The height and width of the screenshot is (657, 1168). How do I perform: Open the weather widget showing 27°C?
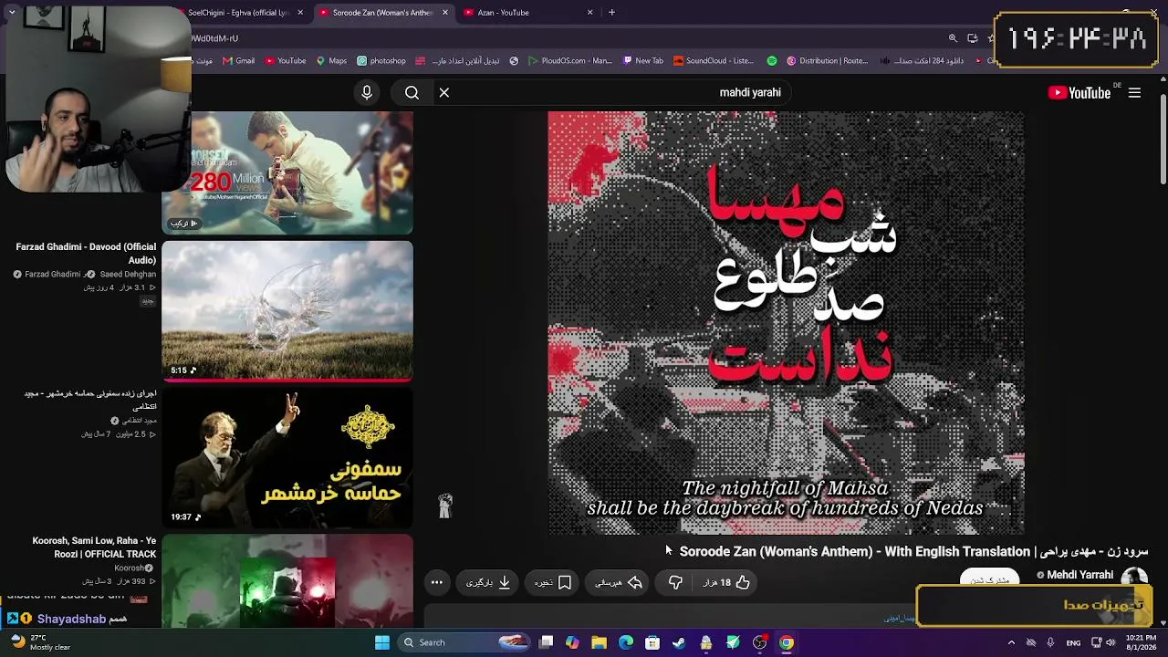tap(41, 642)
